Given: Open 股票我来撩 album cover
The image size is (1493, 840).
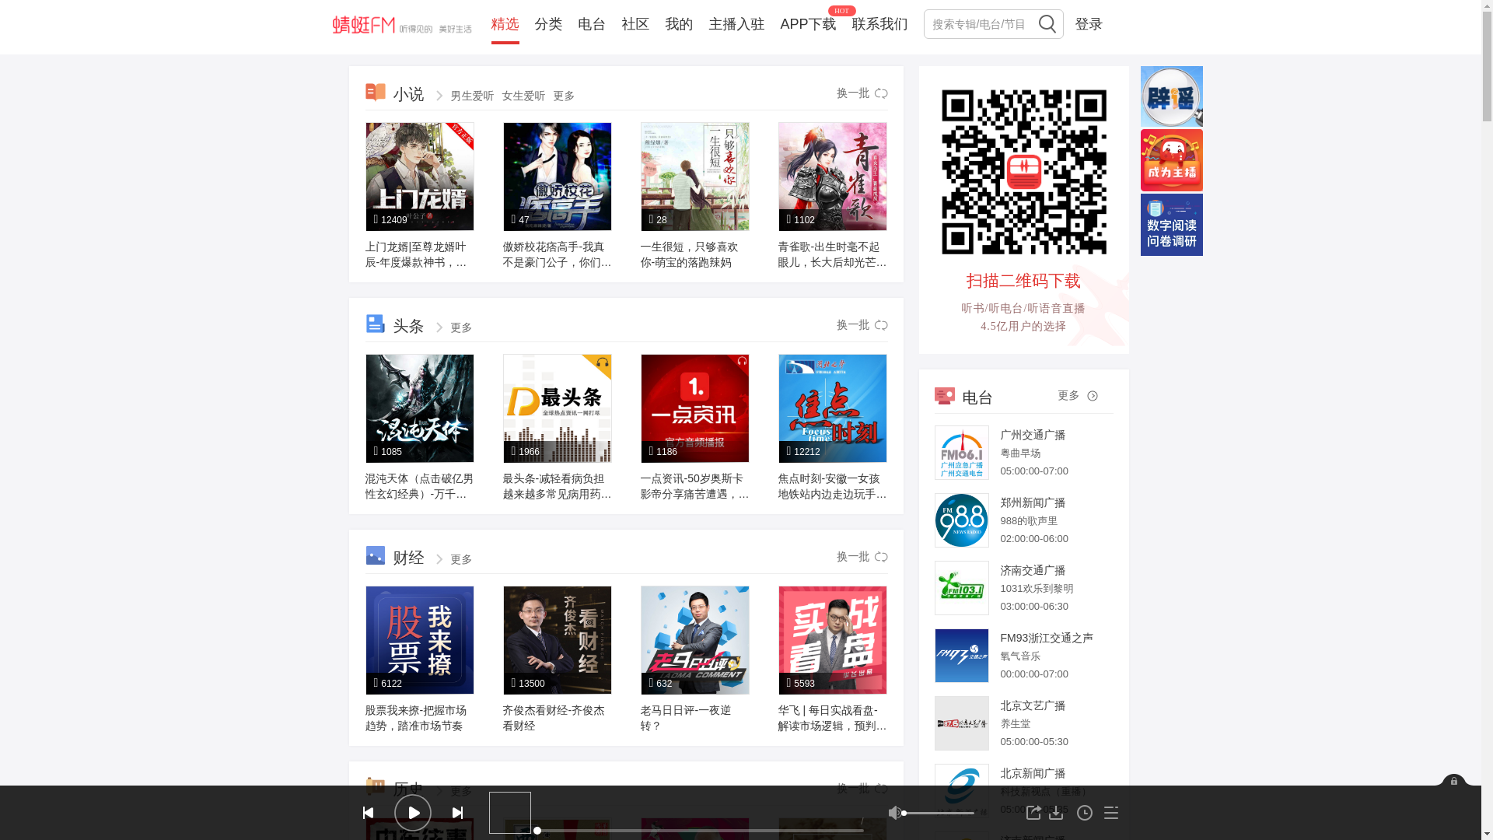Looking at the screenshot, I should coord(419,640).
